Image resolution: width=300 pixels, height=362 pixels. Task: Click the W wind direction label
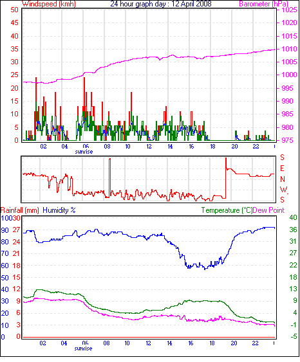click(283, 190)
